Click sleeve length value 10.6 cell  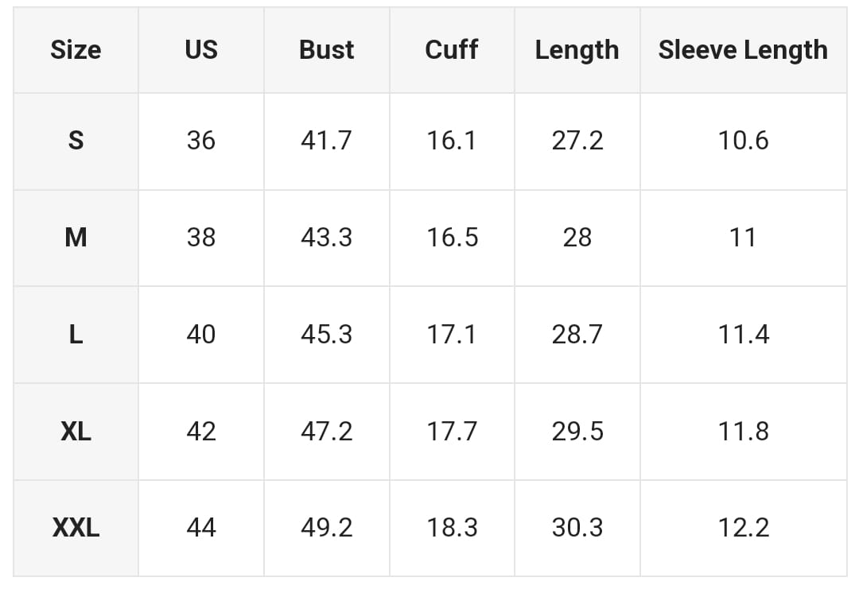[744, 141]
